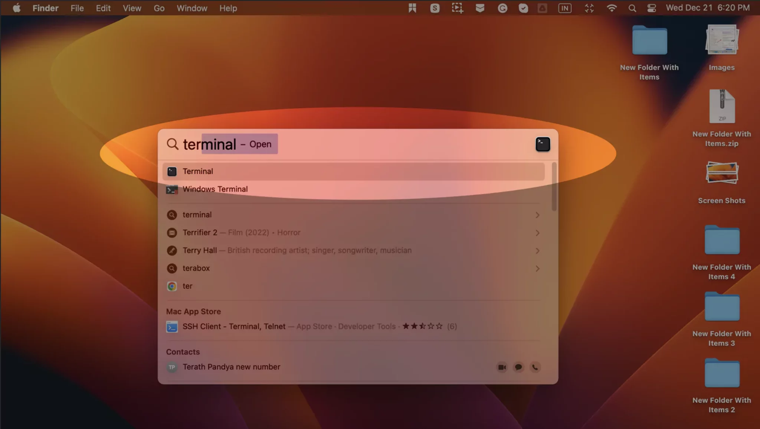Open the Window menu
Viewport: 760px width, 429px height.
[x=192, y=8]
